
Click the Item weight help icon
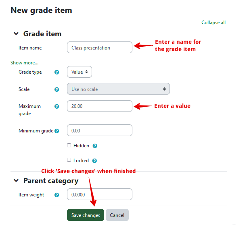click(x=57, y=195)
